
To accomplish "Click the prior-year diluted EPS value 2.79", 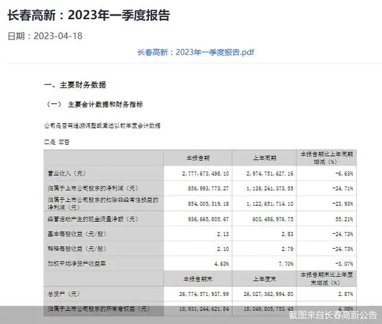I will [287, 249].
